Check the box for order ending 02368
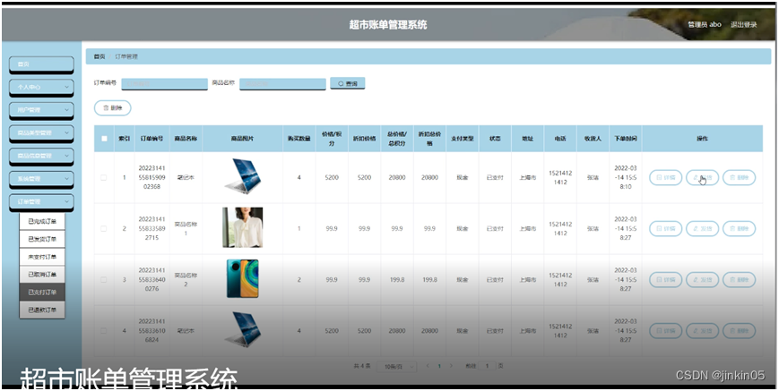The width and height of the screenshot is (779, 391). point(104,177)
